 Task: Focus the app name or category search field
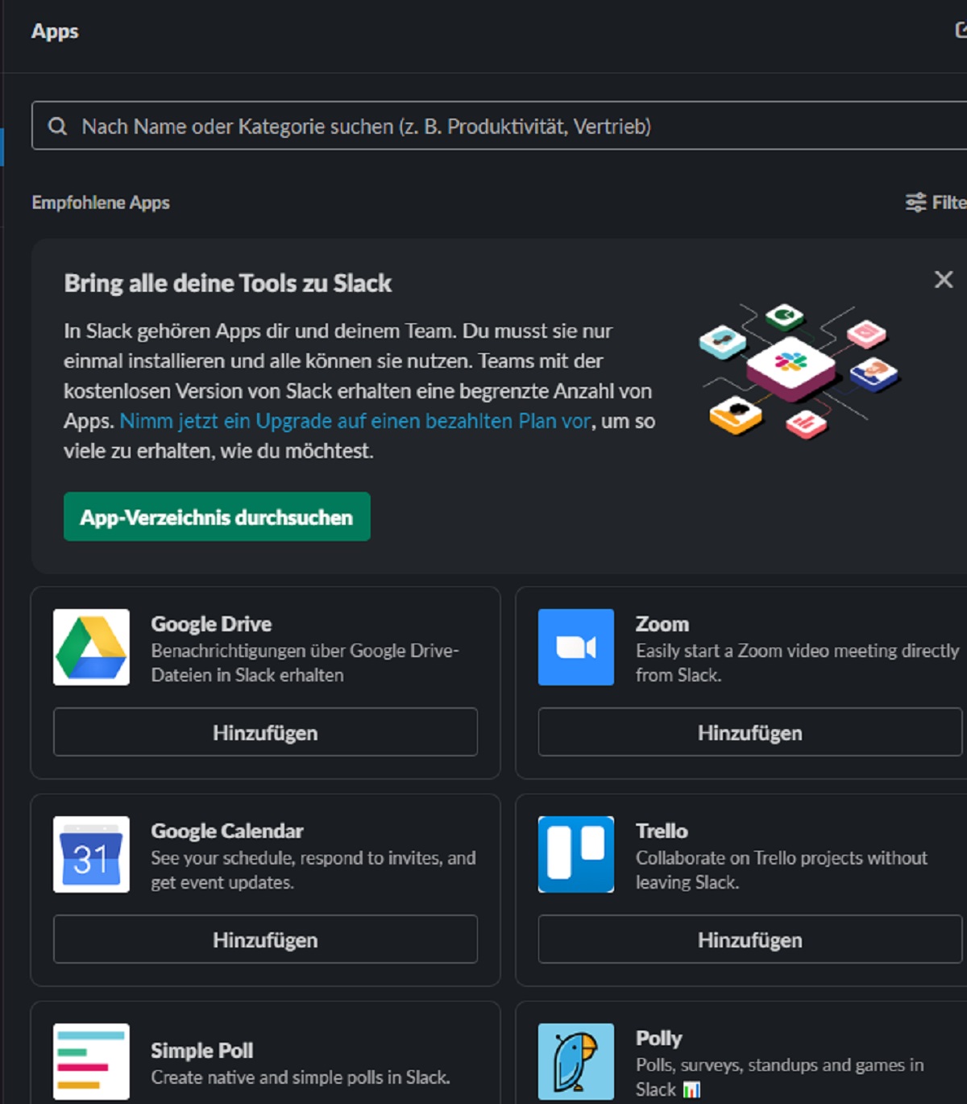tap(499, 126)
